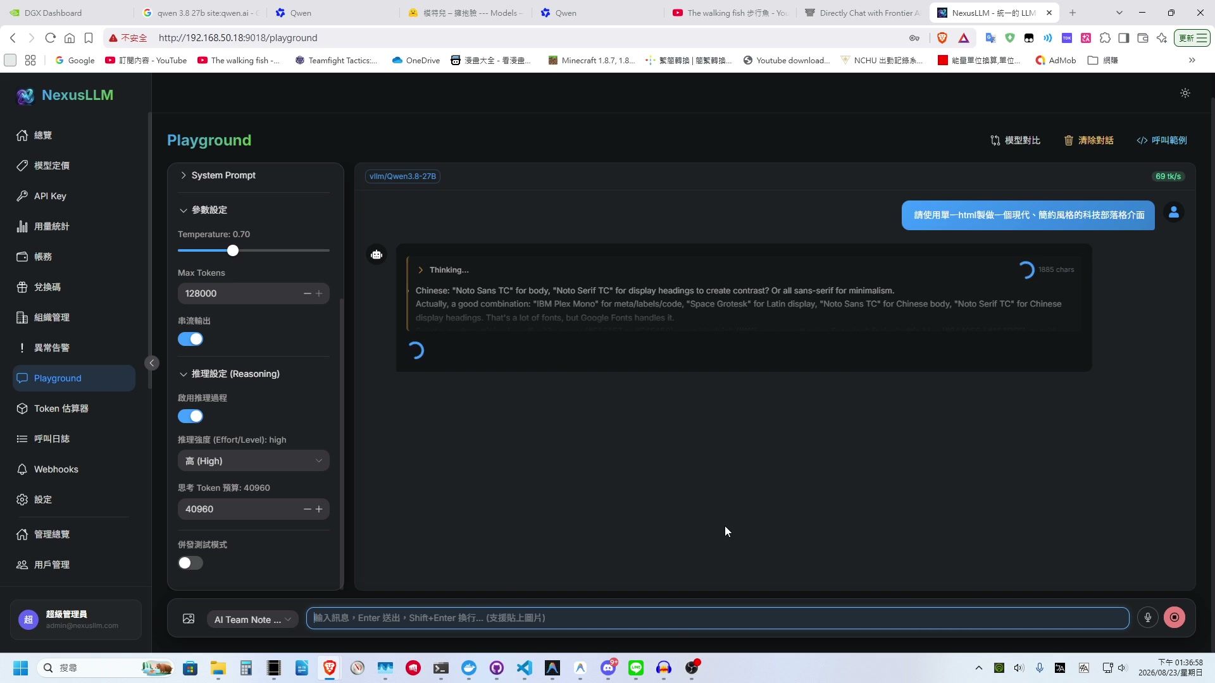Open the model pricing (模型定價) page

[x=74, y=166]
